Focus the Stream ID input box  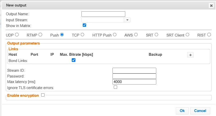(x=134, y=70)
